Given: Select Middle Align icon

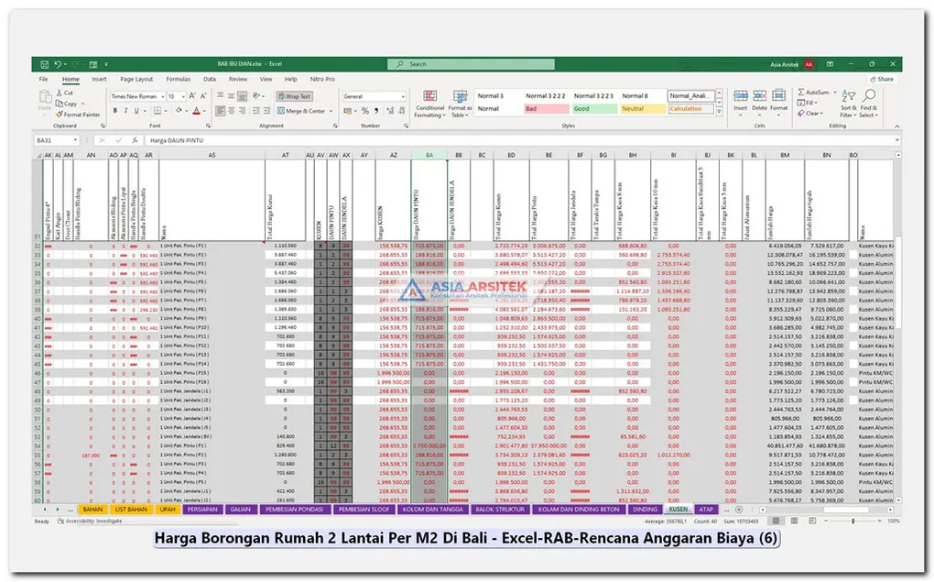Looking at the screenshot, I should pos(231,96).
